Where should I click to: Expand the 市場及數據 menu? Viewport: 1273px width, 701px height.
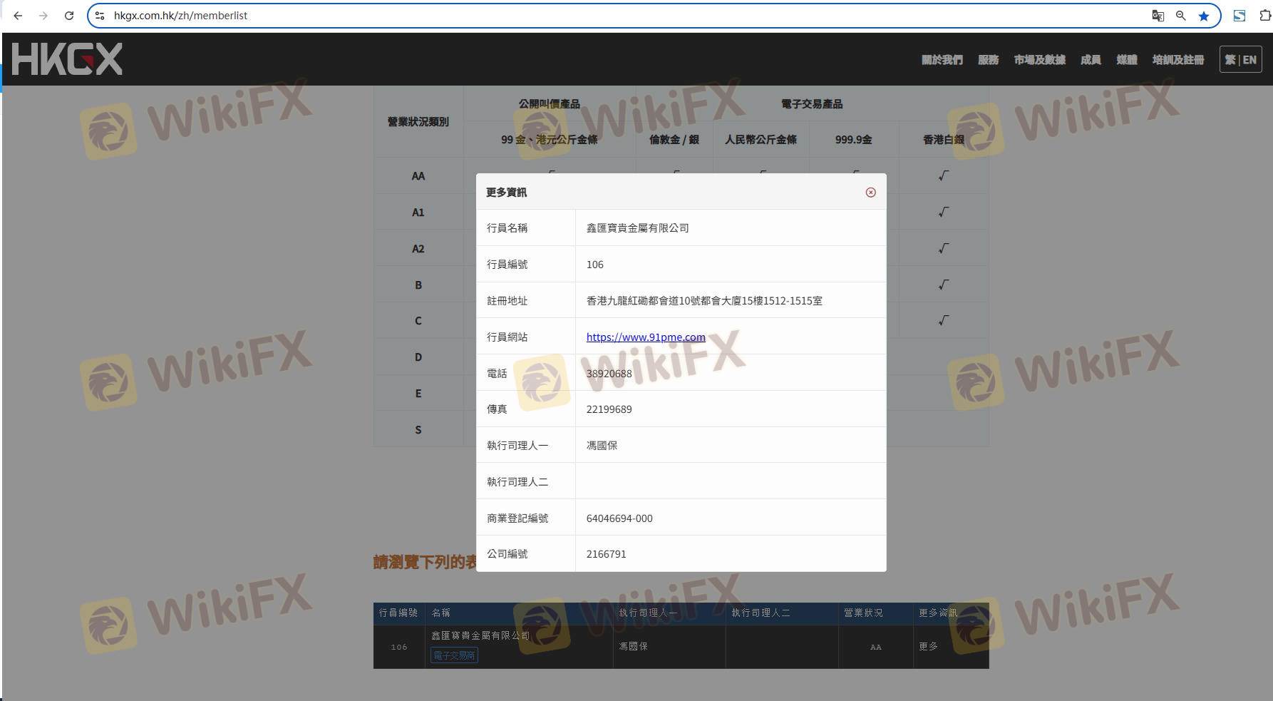pyautogui.click(x=1039, y=60)
